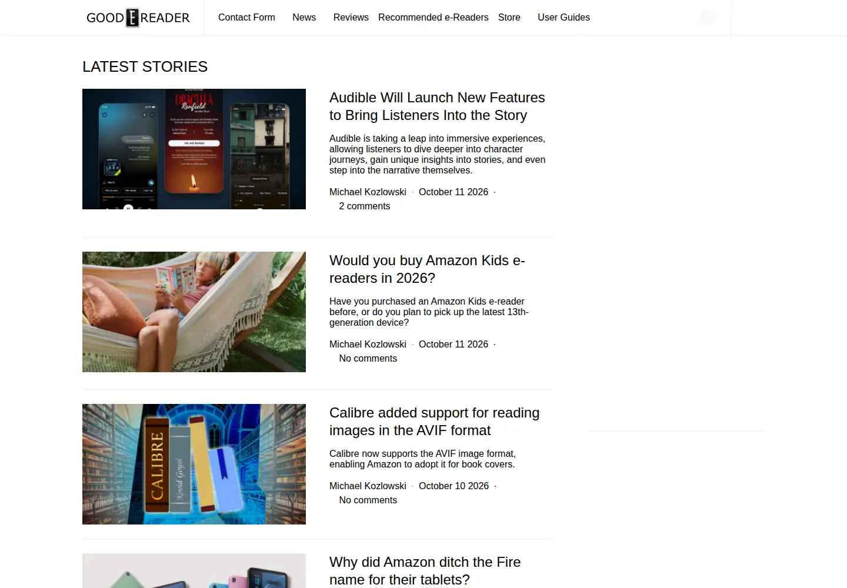Image resolution: width=847 pixels, height=588 pixels.
Task: Click 'October 11 2026' on Audible story
Action: (453, 192)
